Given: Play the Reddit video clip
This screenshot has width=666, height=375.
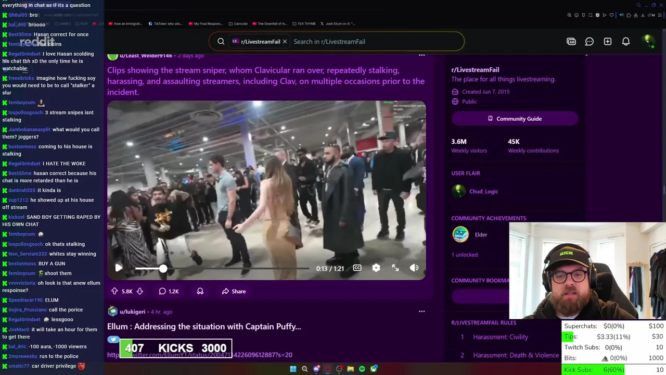Looking at the screenshot, I should pyautogui.click(x=119, y=268).
